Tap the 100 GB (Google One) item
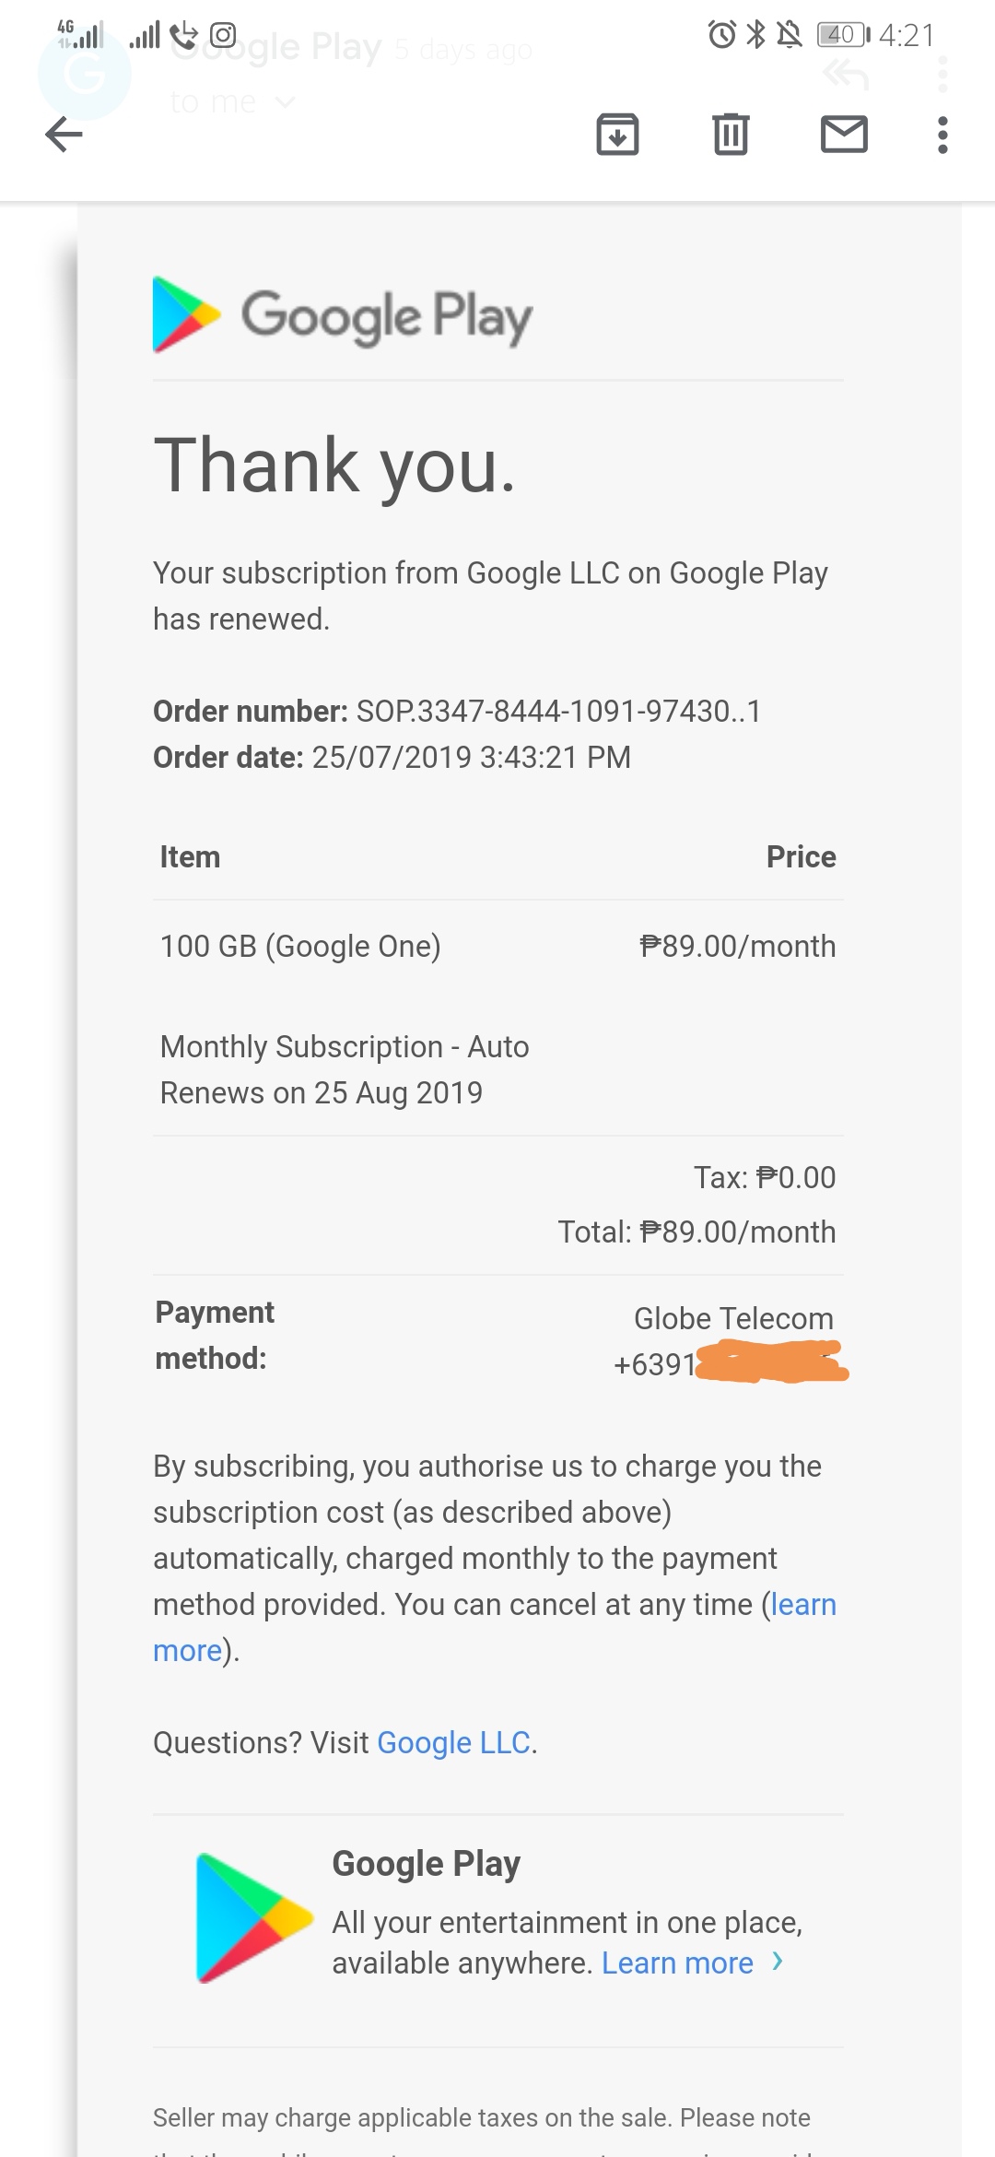The image size is (995, 2157). (300, 947)
